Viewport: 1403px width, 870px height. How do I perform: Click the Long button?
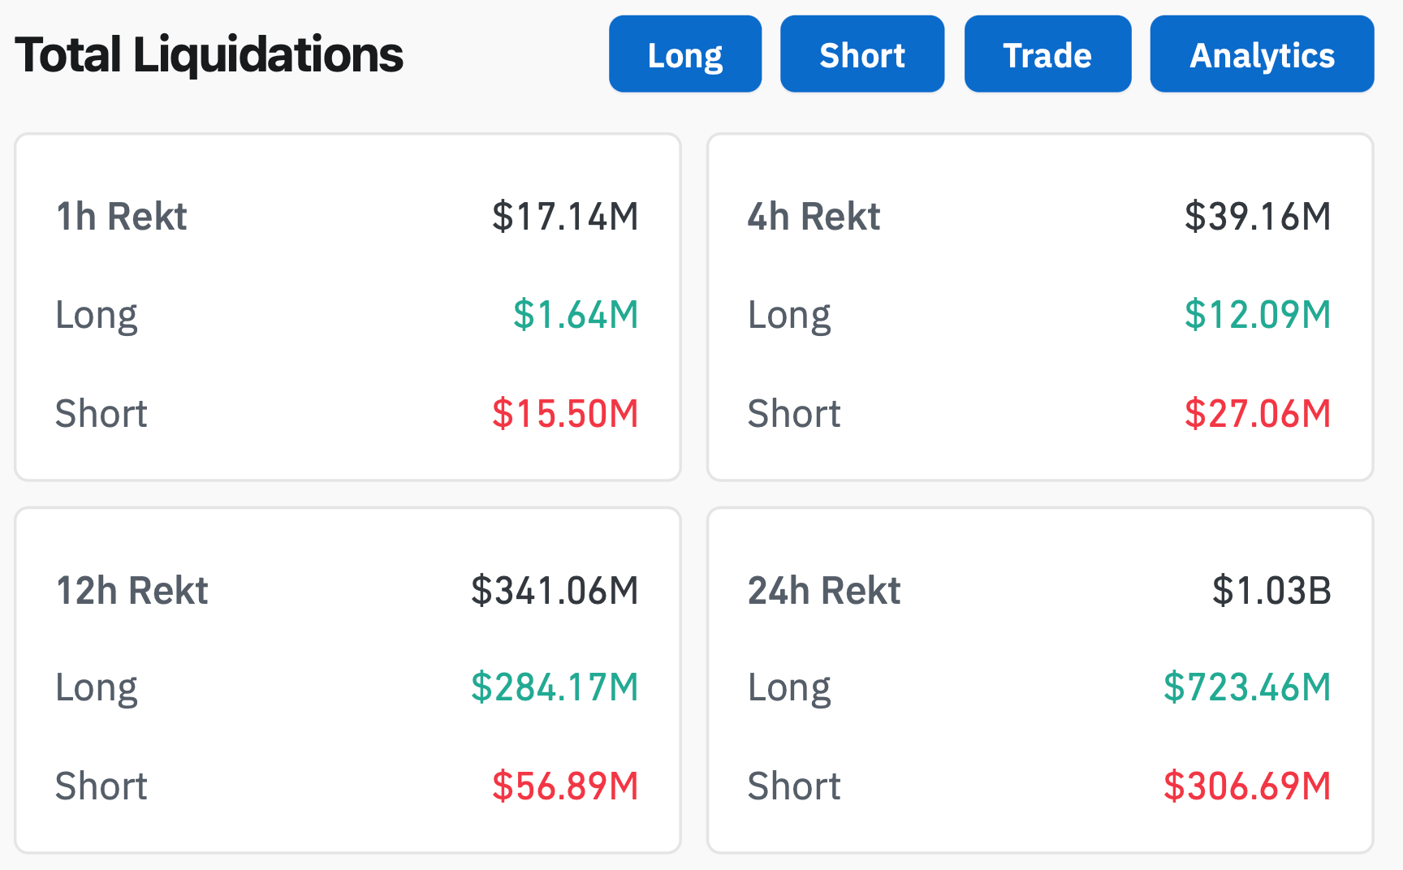coord(684,54)
